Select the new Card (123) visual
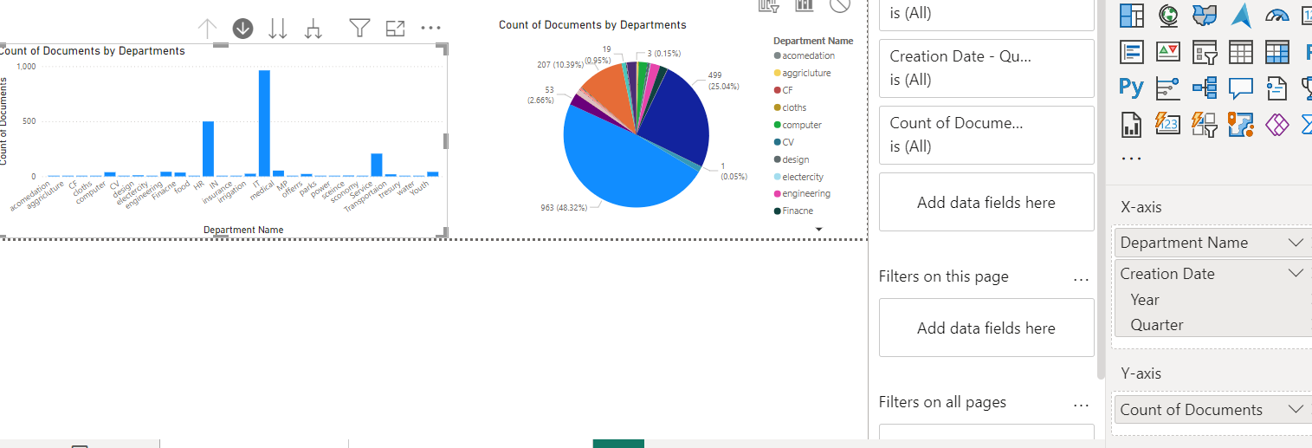 pyautogui.click(x=1168, y=125)
